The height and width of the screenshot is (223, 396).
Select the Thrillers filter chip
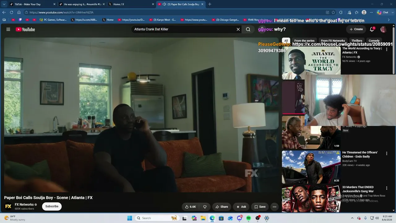[x=357, y=41]
